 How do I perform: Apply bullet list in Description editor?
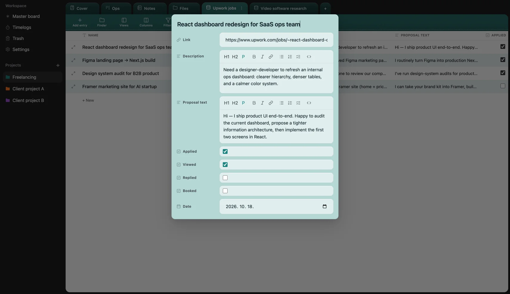pyautogui.click(x=282, y=57)
